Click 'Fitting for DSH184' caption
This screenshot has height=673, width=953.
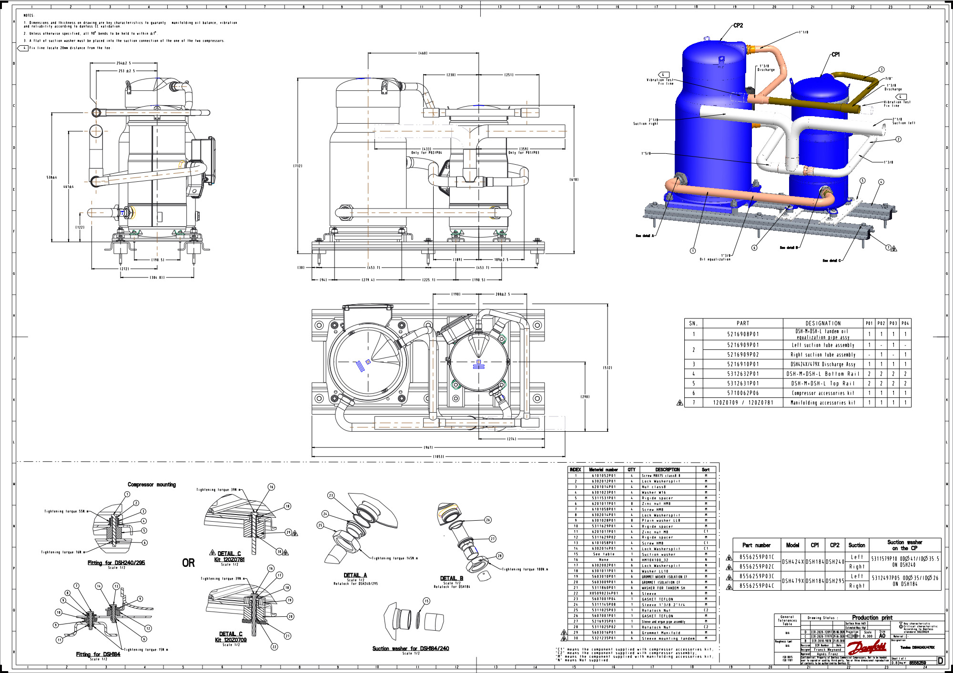pos(98,654)
